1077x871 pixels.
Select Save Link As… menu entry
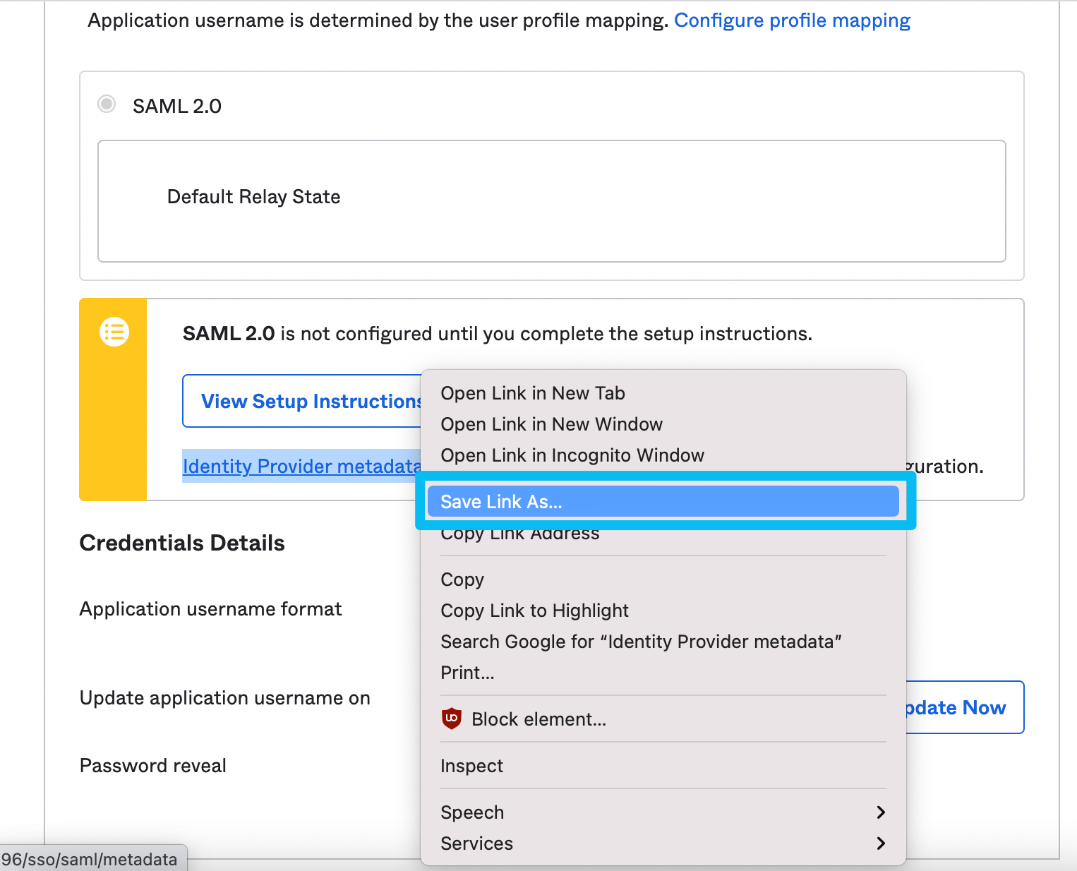coord(663,502)
